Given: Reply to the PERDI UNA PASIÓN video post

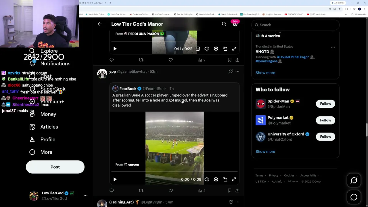Looking at the screenshot, I should 112,60.
